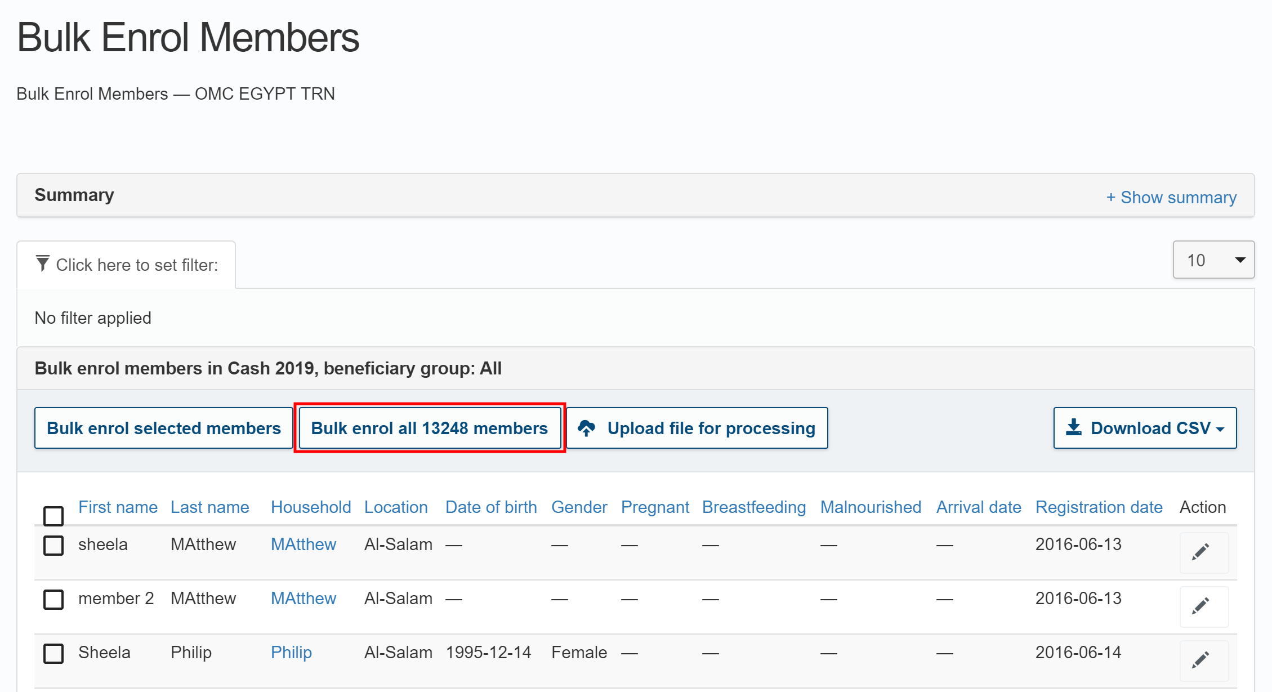Click edit pencil icon for member 2 row
The height and width of the screenshot is (692, 1272).
point(1200,606)
